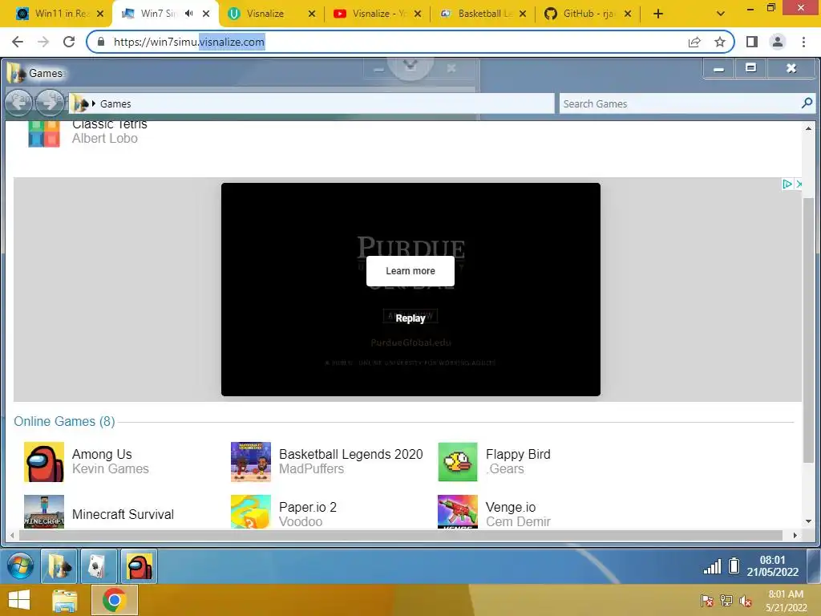Open the Chrome profile avatar

pyautogui.click(x=778, y=42)
